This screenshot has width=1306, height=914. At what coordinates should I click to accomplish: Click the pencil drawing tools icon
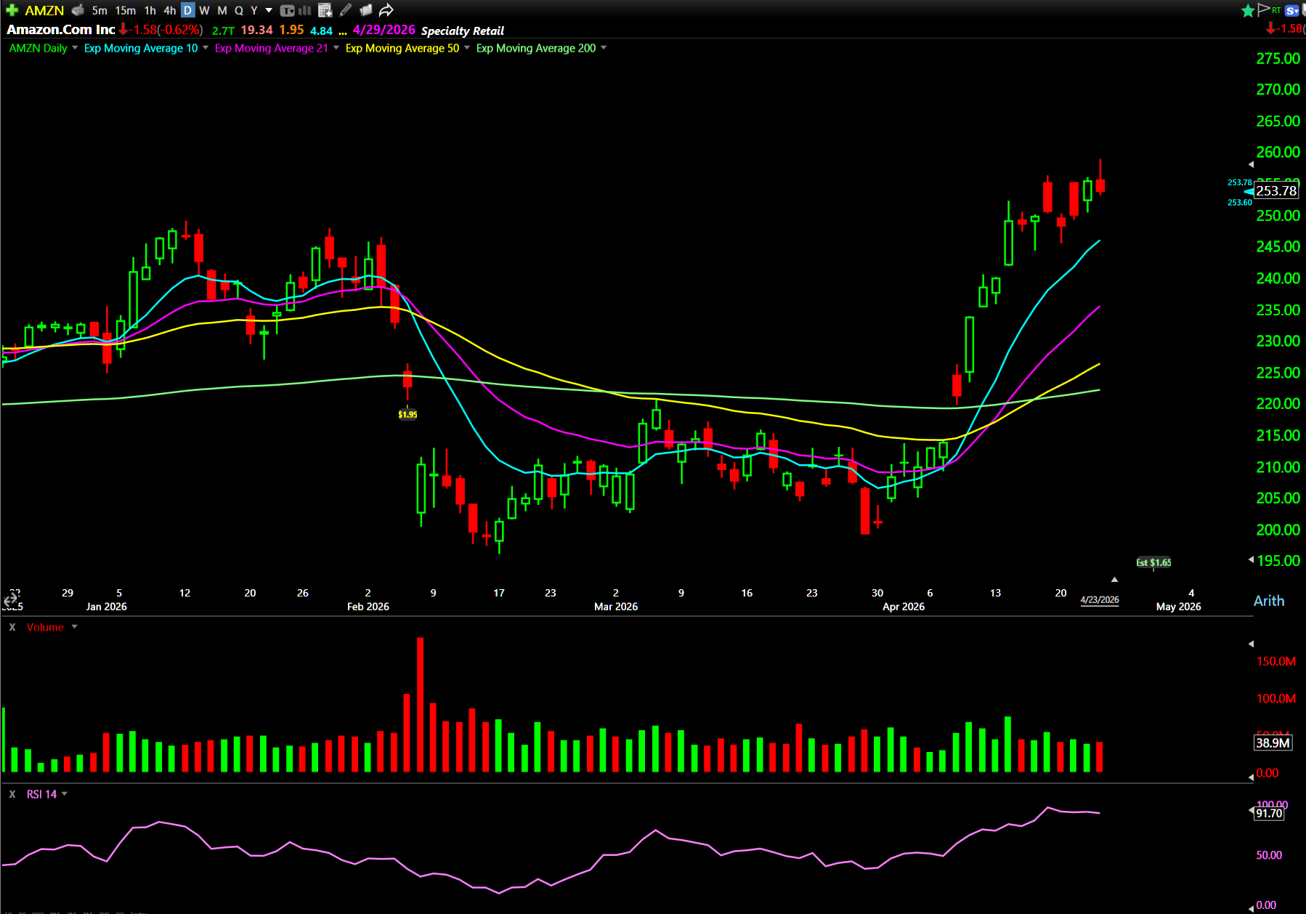[x=346, y=10]
